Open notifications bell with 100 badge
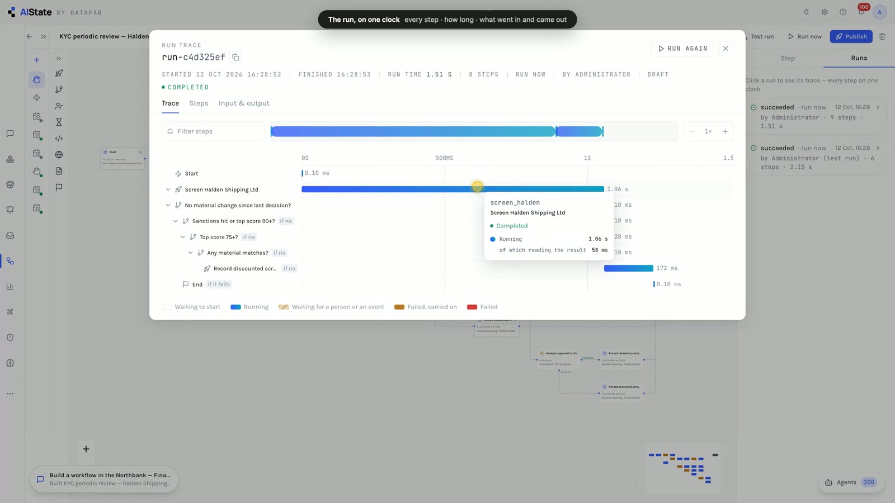Image resolution: width=895 pixels, height=503 pixels. point(861,12)
